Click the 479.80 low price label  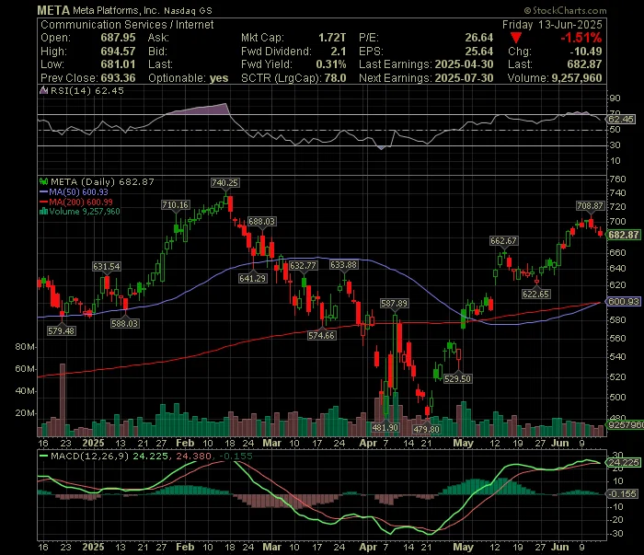426,429
